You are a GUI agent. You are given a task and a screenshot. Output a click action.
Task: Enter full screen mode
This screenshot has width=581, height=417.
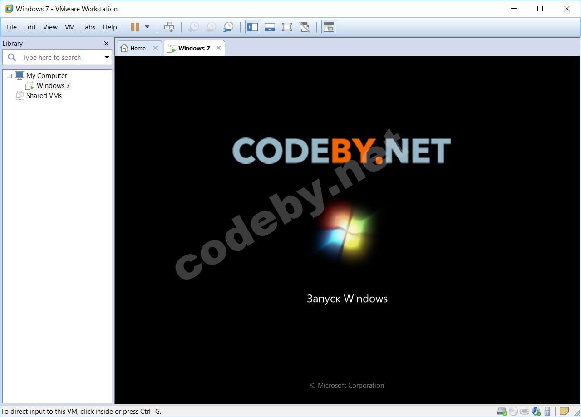287,27
